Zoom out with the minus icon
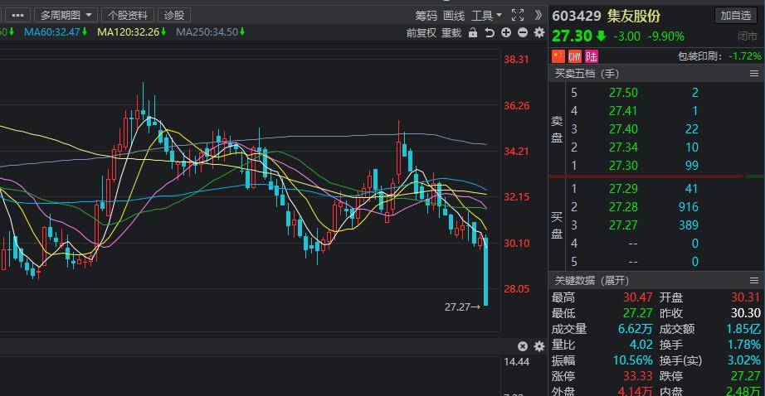The width and height of the screenshot is (765, 396). coord(523,32)
